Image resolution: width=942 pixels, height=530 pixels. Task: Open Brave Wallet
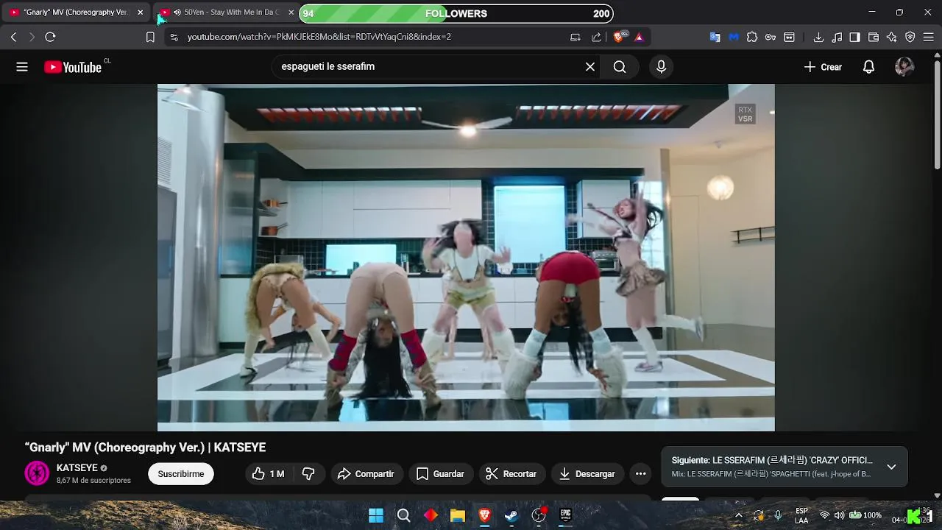pyautogui.click(x=874, y=37)
